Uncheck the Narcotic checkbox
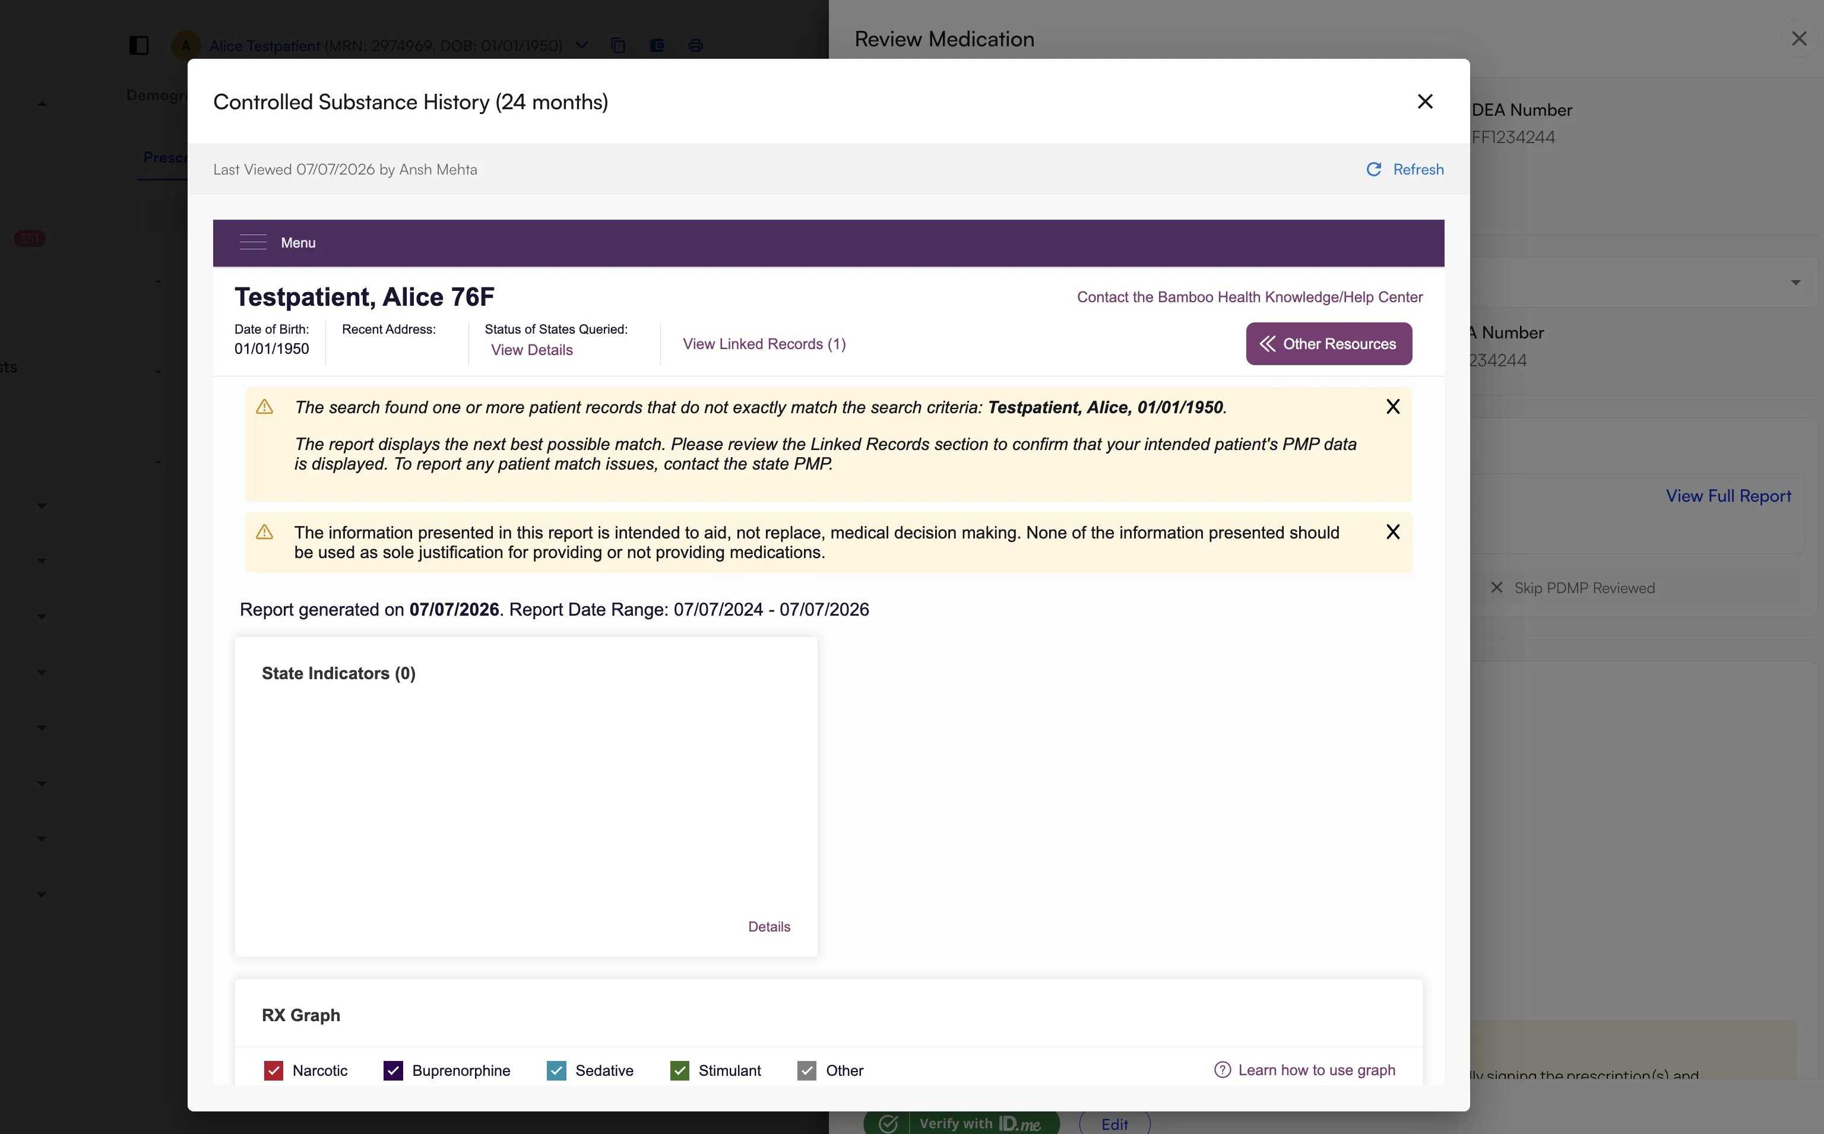The image size is (1824, 1134). tap(273, 1070)
